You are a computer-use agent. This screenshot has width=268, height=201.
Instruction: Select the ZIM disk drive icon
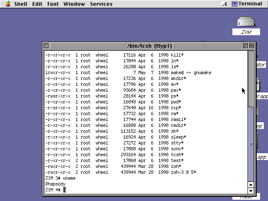246,21
